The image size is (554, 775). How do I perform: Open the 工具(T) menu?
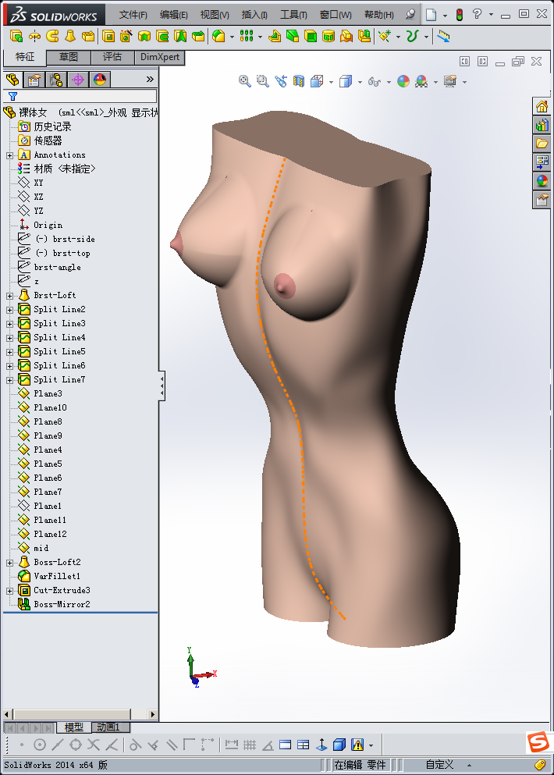pyautogui.click(x=293, y=15)
